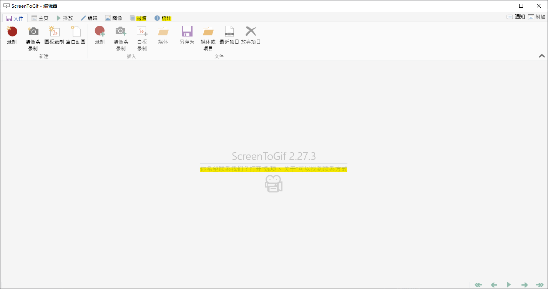Click the contact tip text about 选项 > 关于
Image resolution: width=548 pixels, height=289 pixels.
274,169
